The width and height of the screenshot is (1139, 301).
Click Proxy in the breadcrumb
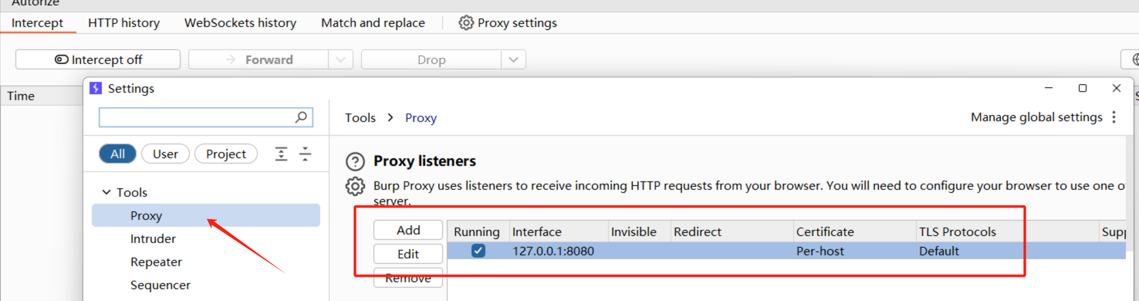click(421, 118)
